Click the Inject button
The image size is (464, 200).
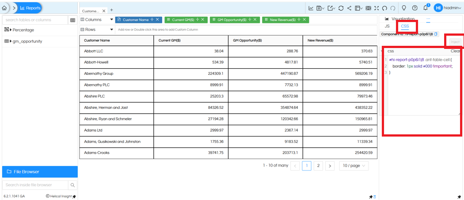pos(455,42)
